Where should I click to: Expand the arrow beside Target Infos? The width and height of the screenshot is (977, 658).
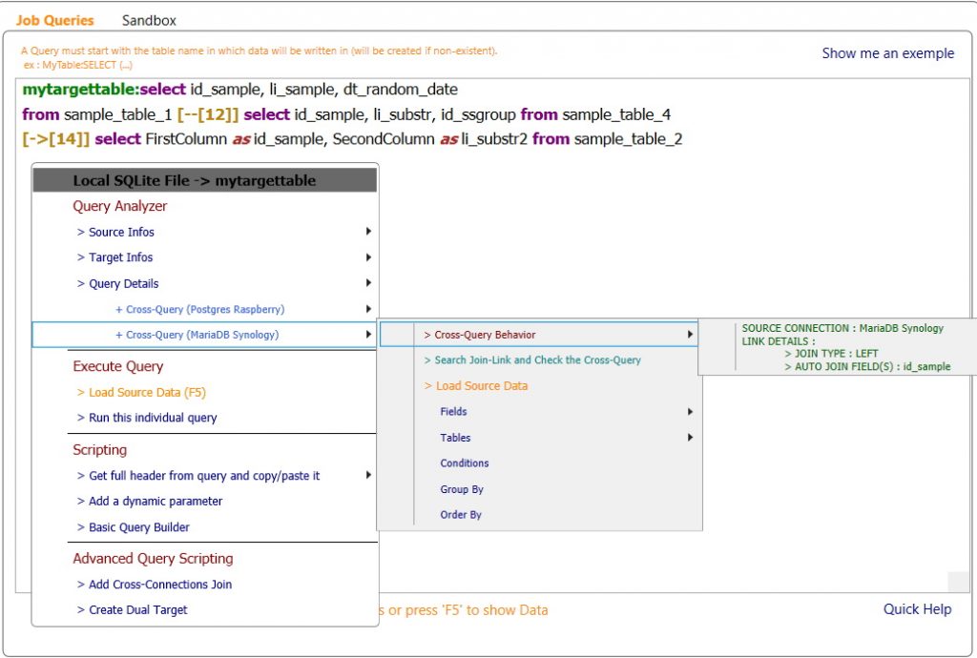pyautogui.click(x=368, y=257)
